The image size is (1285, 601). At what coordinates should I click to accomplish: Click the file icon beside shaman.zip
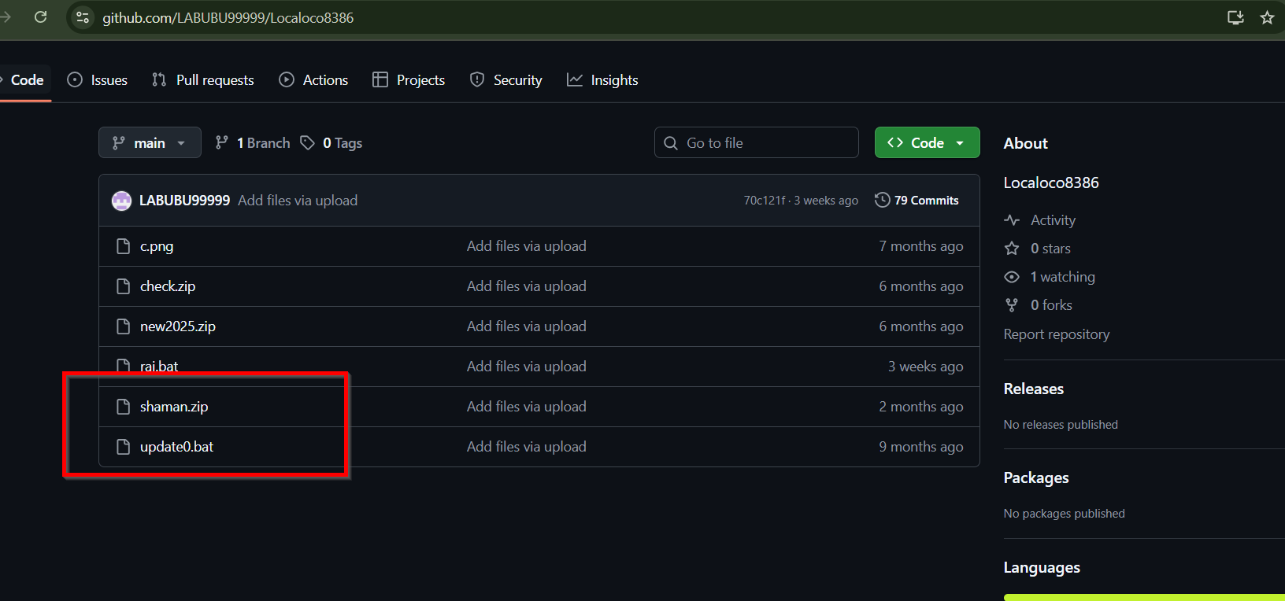tap(123, 407)
